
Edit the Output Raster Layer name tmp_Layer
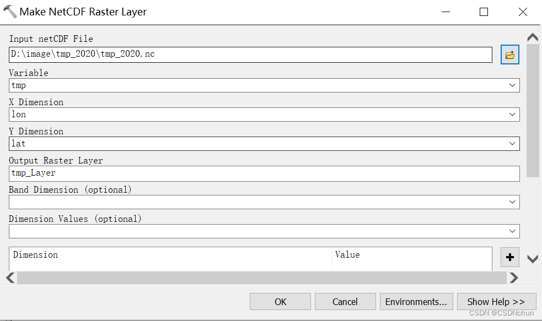(x=264, y=173)
